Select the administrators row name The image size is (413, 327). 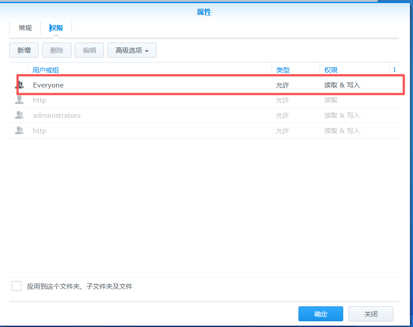pos(57,115)
